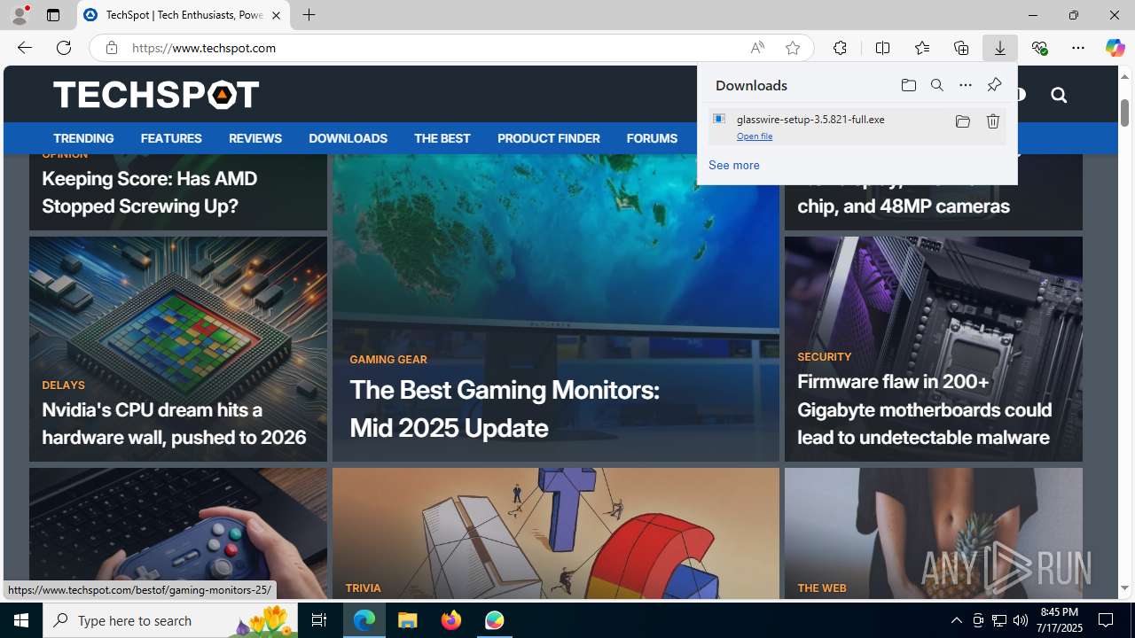Open the Extensions menu
Screen dimensions: 1135x638
(839, 48)
